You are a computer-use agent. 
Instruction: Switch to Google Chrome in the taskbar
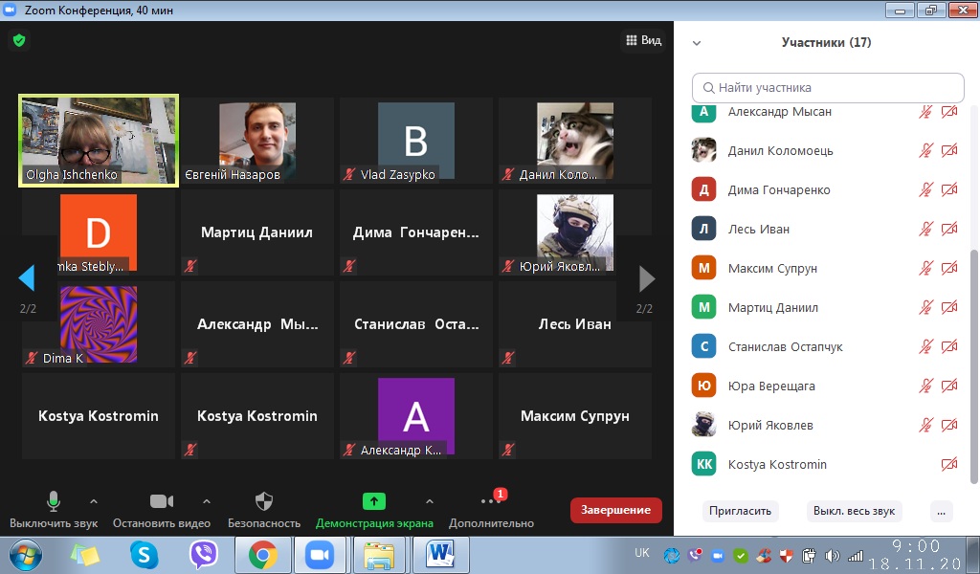click(x=263, y=554)
